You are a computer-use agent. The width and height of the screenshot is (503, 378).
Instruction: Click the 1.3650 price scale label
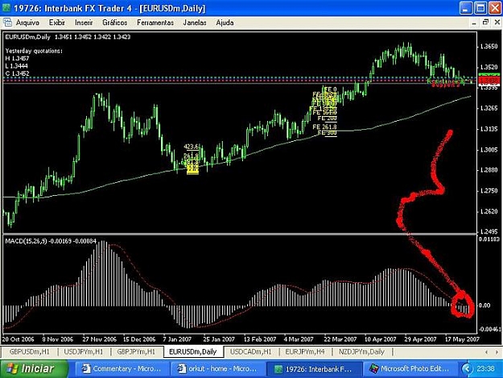(x=489, y=46)
